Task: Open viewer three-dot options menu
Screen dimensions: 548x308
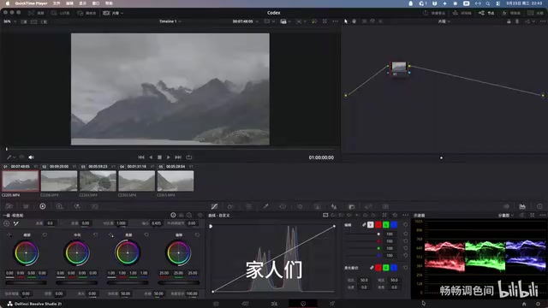Action: 335,21
